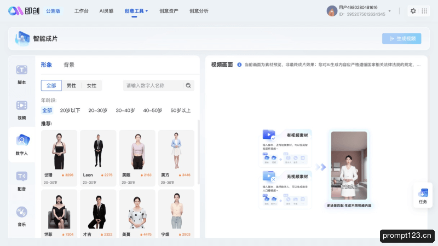438x246 pixels.
Task: Select age filter 20岁以下
Action: pos(70,110)
